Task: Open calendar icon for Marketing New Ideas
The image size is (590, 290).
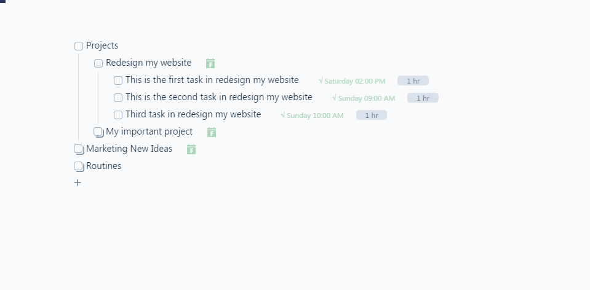Action: [x=191, y=149]
